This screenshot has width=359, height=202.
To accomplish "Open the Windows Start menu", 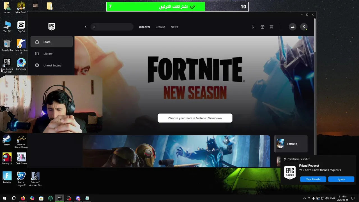I will point(4,198).
